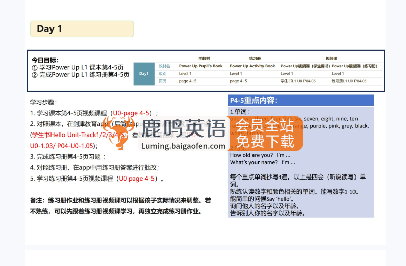Select the 视频课 column group header

coord(332,58)
